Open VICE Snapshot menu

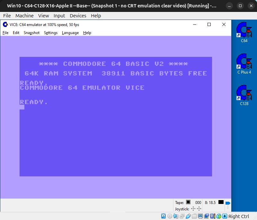(31, 33)
